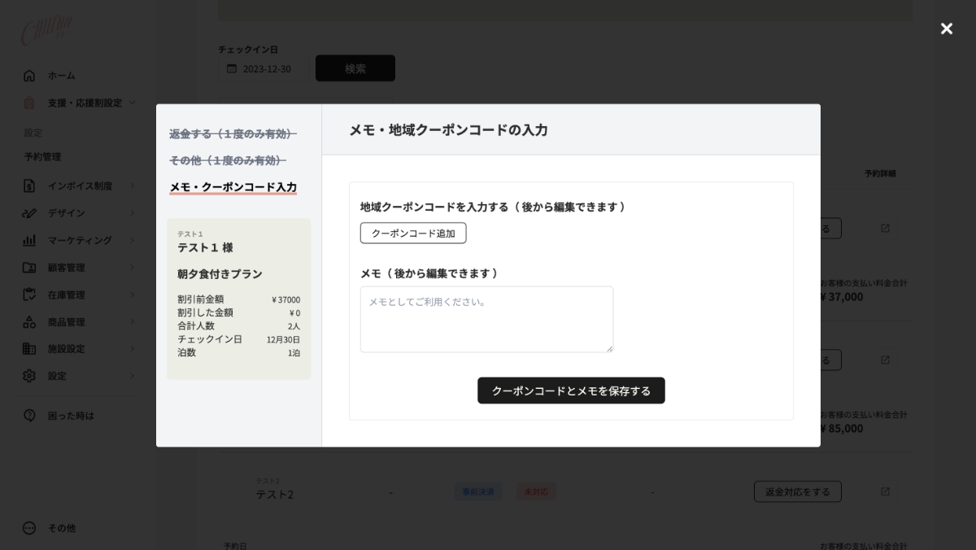Click the 在庫管理 clipboard icon
976x550 pixels.
pyautogui.click(x=29, y=295)
